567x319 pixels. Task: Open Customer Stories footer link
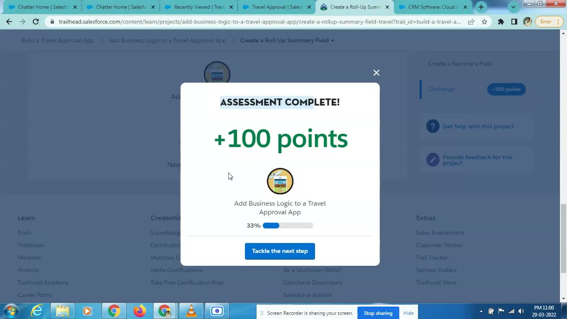point(439,245)
